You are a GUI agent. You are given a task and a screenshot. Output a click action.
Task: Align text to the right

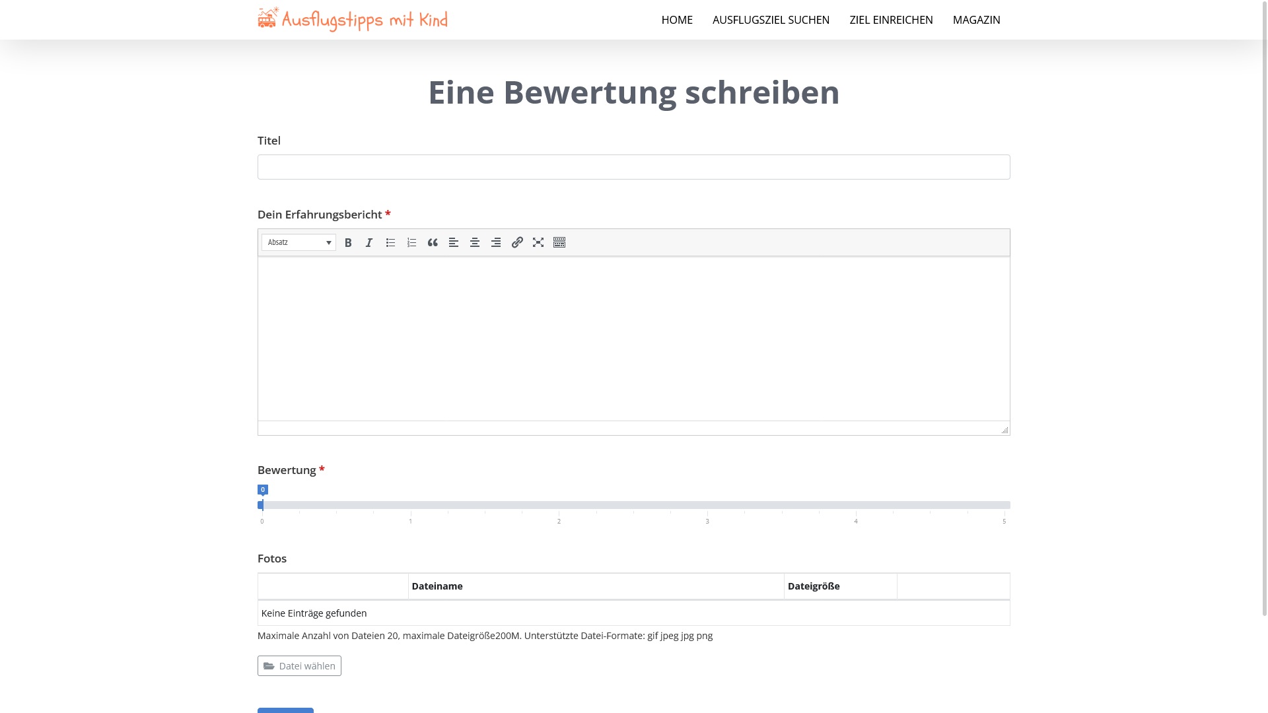point(496,243)
